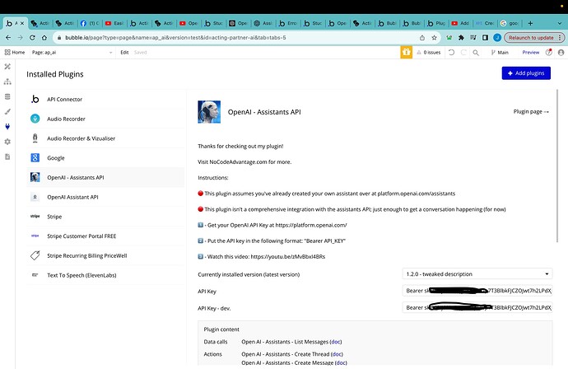Click Relaunch to update button
This screenshot has height=369, width=568.
[x=531, y=37]
